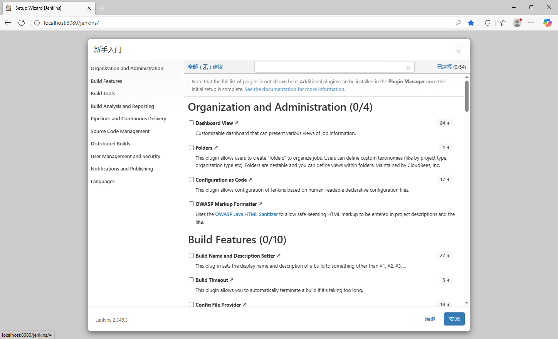Image resolution: width=558 pixels, height=339 pixels.
Task: Refresh the browser page
Action: pos(22,23)
